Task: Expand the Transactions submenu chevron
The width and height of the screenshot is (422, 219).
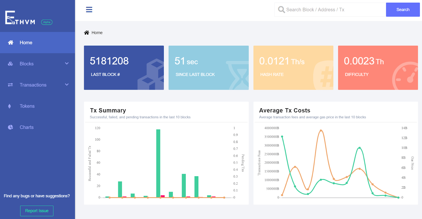Action: [x=67, y=85]
